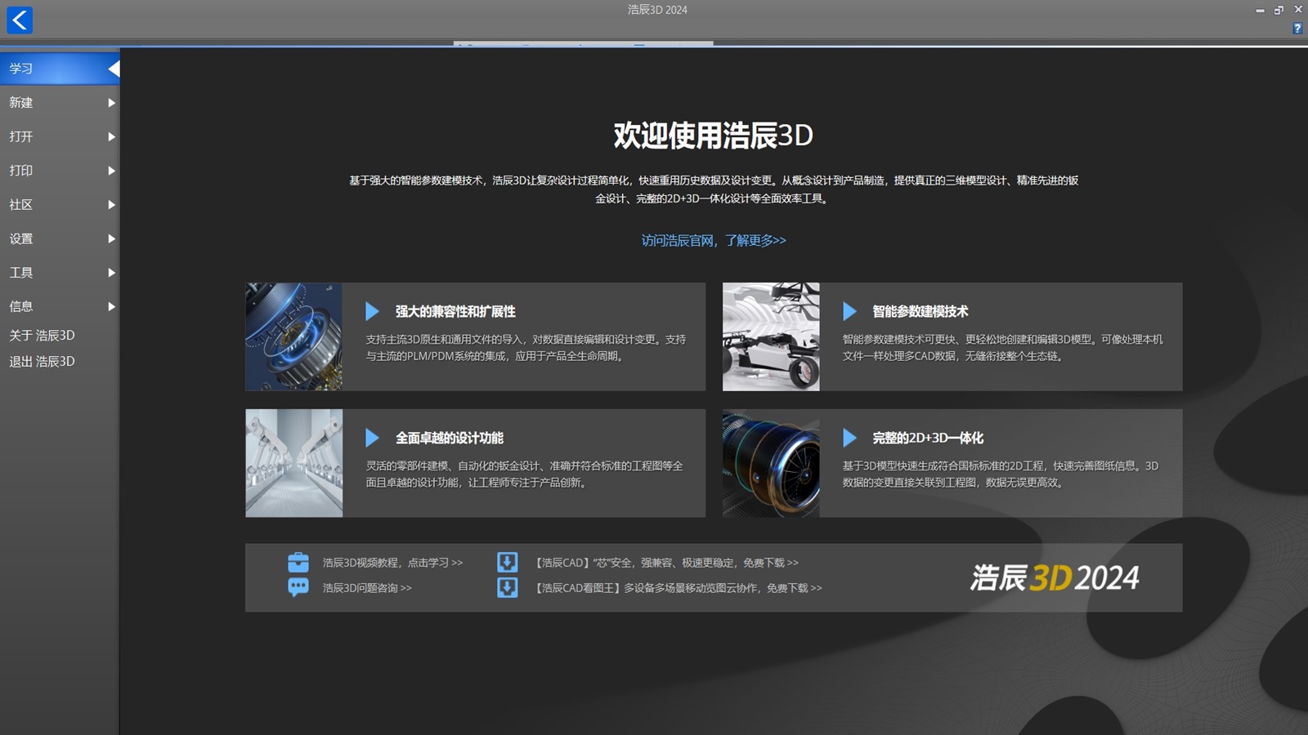Click the chat bubble consultation icon
The height and width of the screenshot is (735, 1308).
298,587
